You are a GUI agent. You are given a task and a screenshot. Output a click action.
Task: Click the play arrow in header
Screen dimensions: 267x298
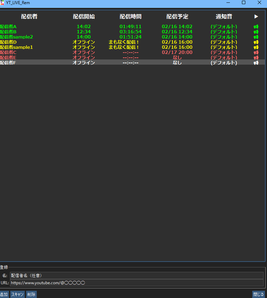pos(256,17)
